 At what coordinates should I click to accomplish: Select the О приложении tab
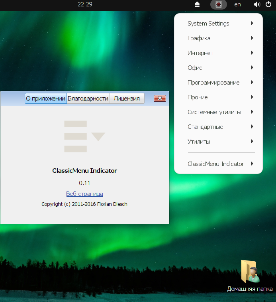pos(46,99)
